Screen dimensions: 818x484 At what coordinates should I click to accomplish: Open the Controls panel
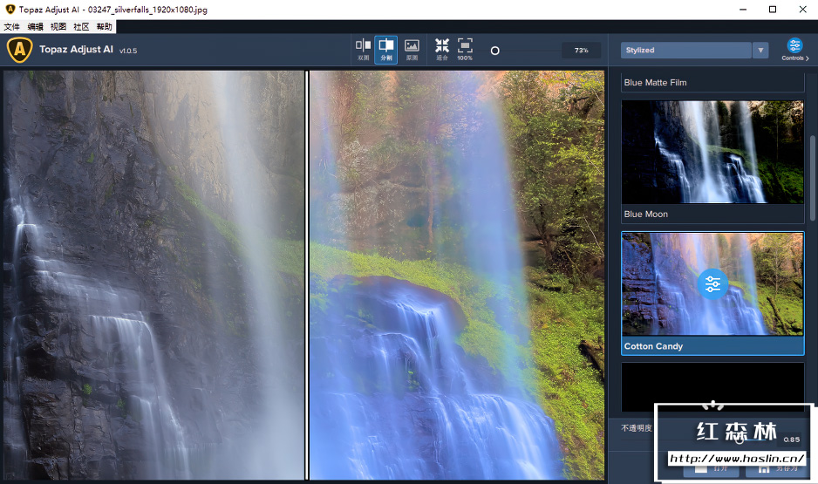tap(794, 50)
